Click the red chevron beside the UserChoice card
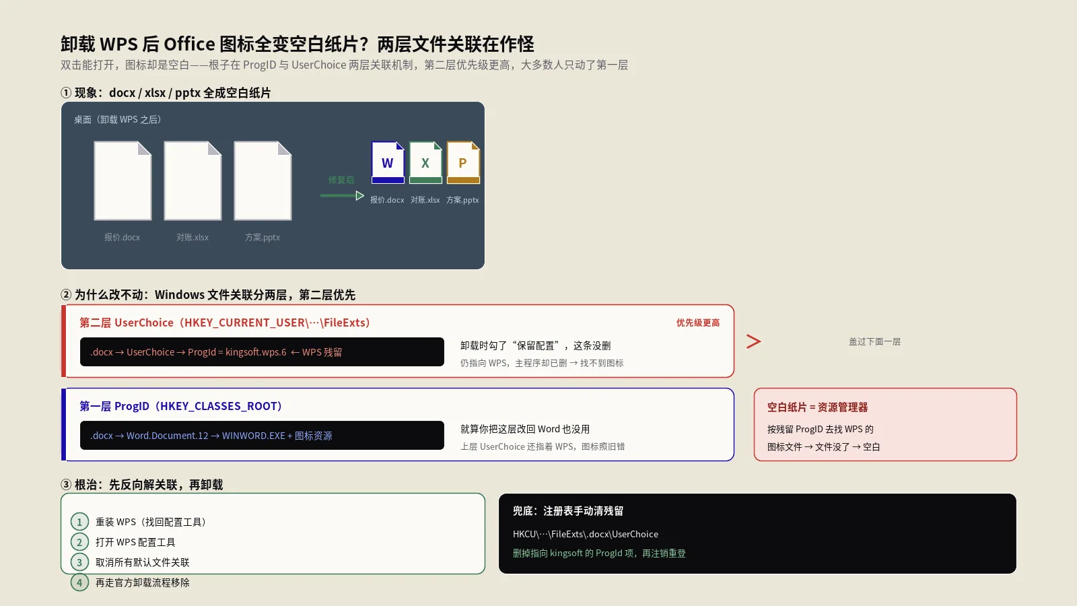The image size is (1077, 606). click(x=754, y=341)
